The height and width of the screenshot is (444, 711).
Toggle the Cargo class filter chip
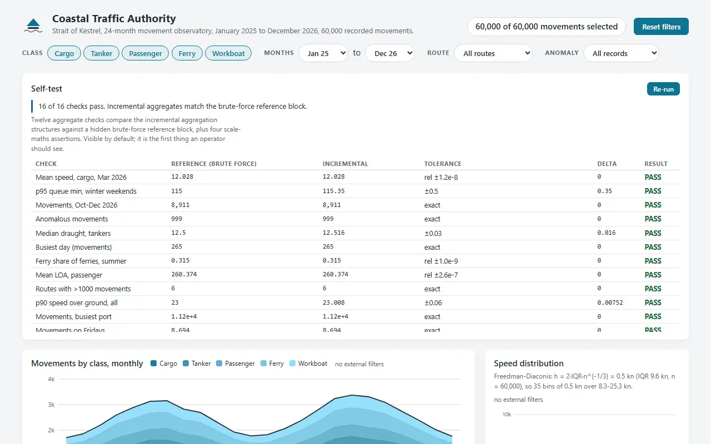[x=64, y=53]
